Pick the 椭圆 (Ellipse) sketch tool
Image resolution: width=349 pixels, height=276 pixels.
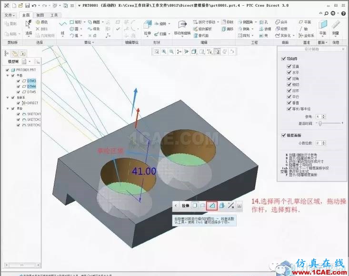(94, 22)
